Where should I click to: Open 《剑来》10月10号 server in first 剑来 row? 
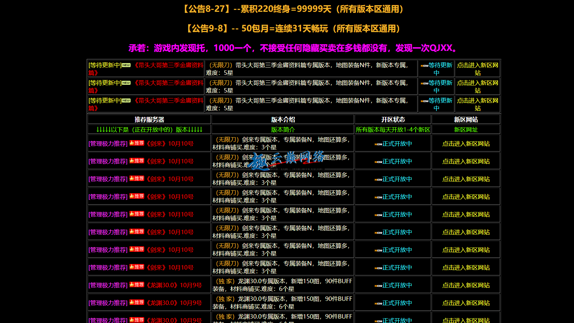[170, 144]
